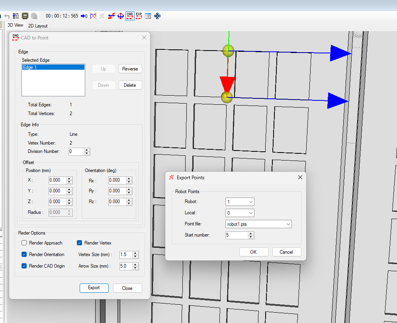Open the Local dropdown
This screenshot has height=323, width=397.
pos(240,213)
